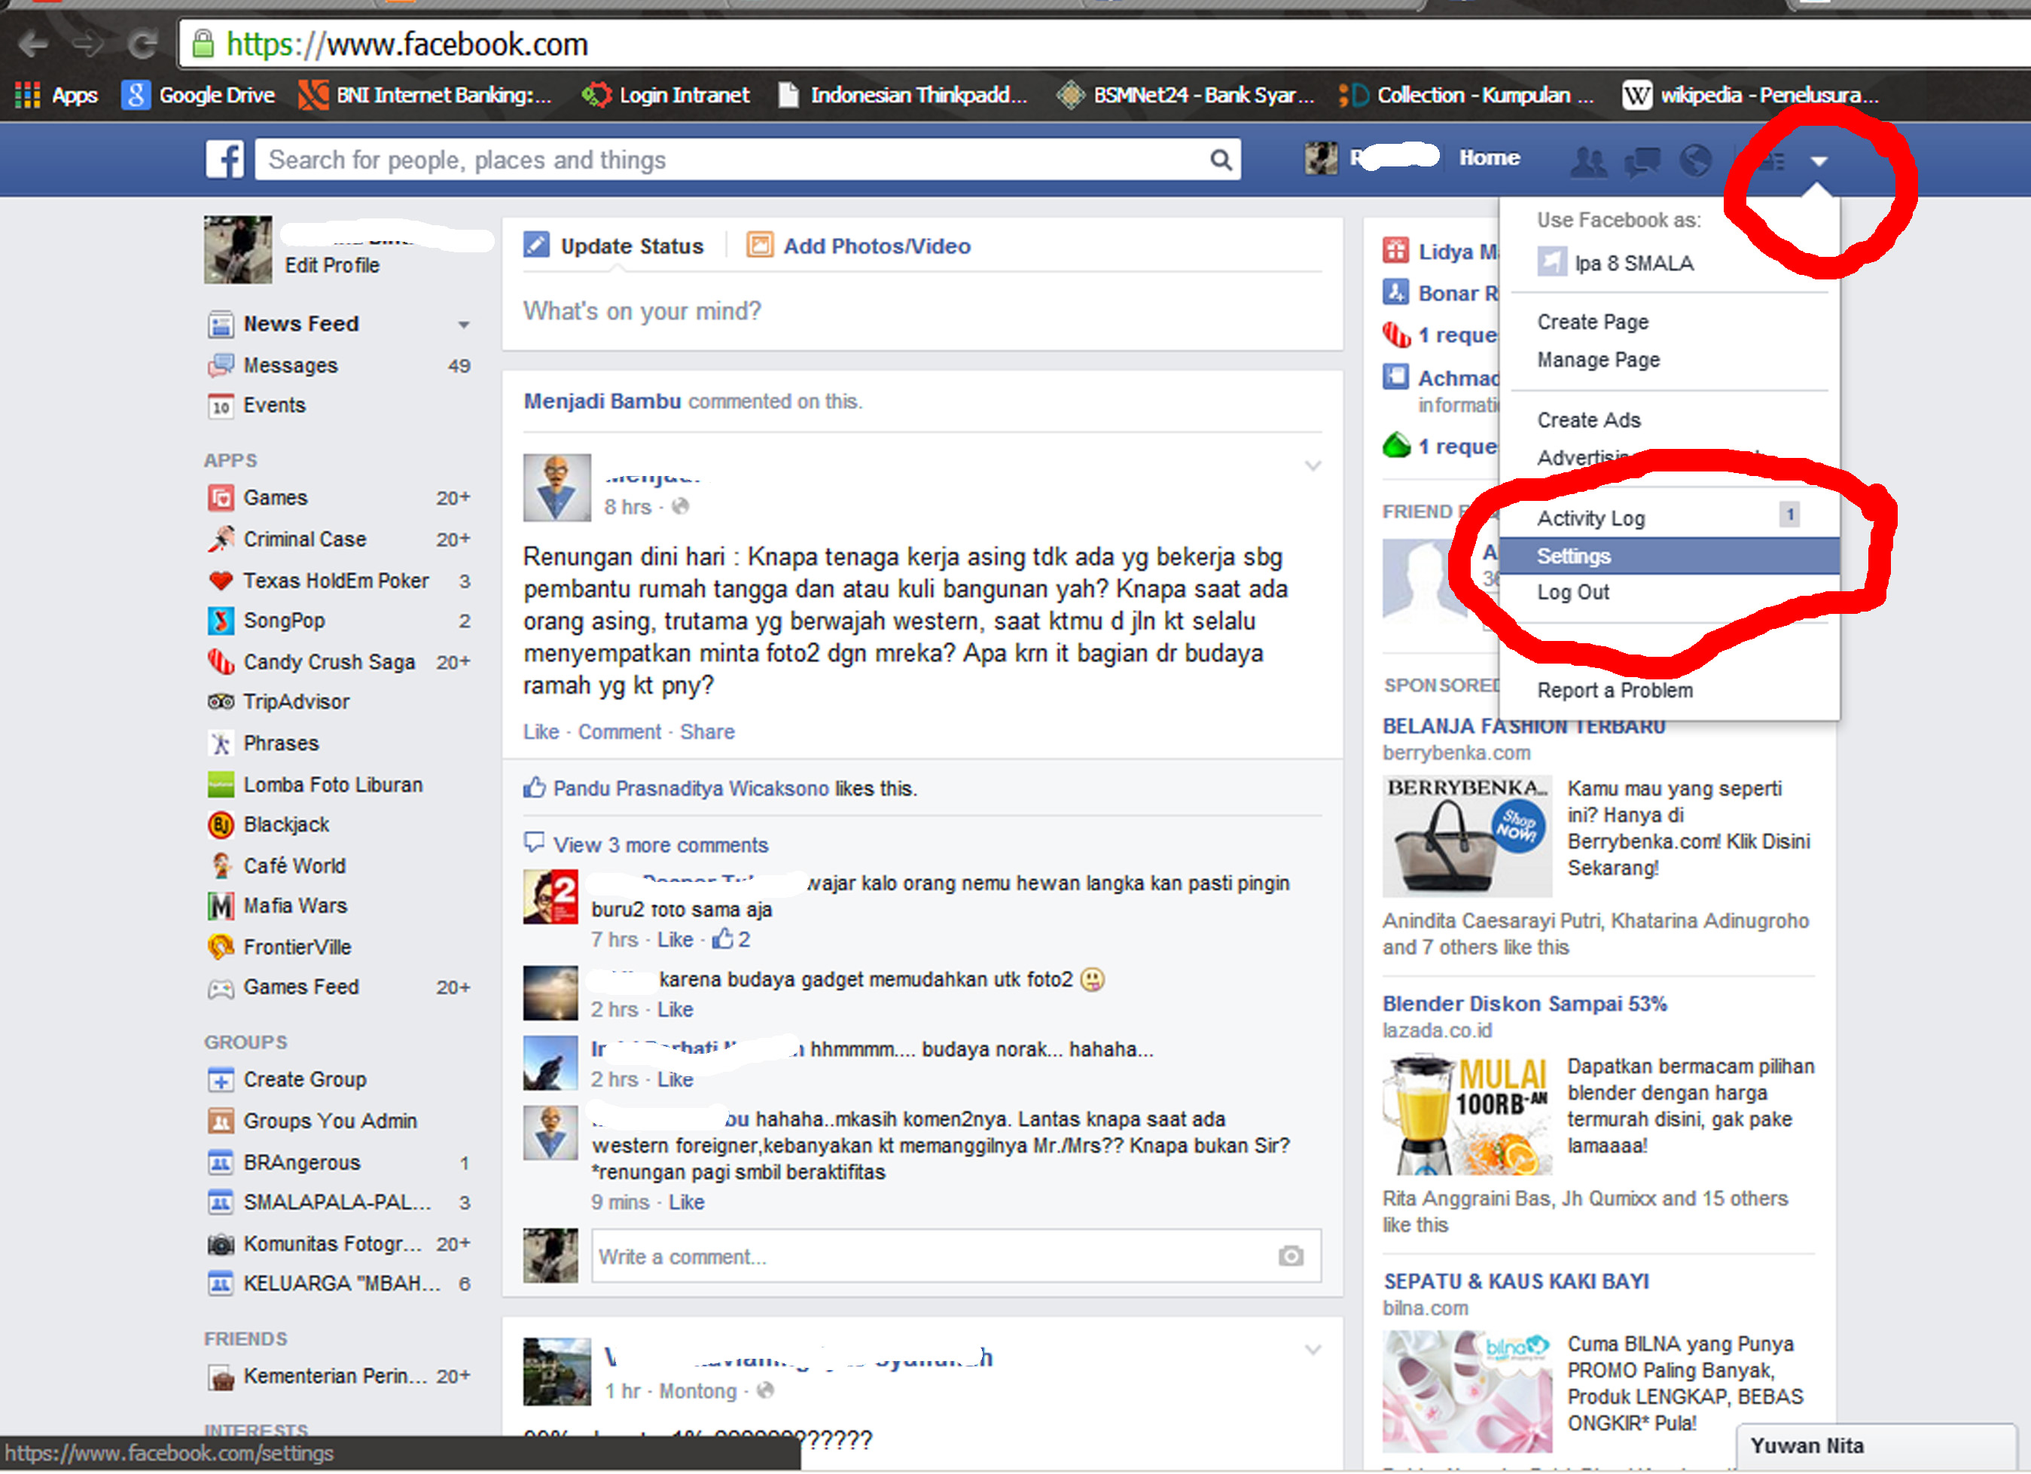Open the Messages chat icon in header
Image resolution: width=2031 pixels, height=1474 pixels.
pyautogui.click(x=1642, y=161)
